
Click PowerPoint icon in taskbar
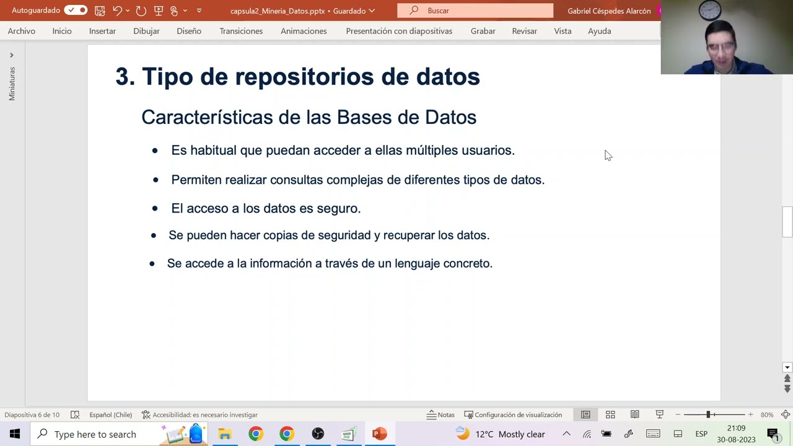380,434
